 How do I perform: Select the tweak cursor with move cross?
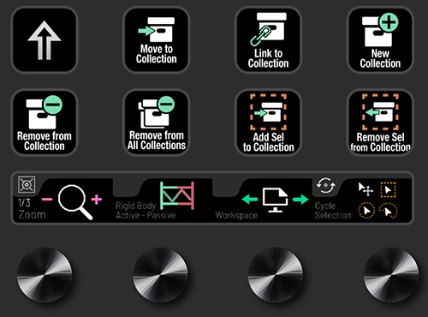click(366, 189)
